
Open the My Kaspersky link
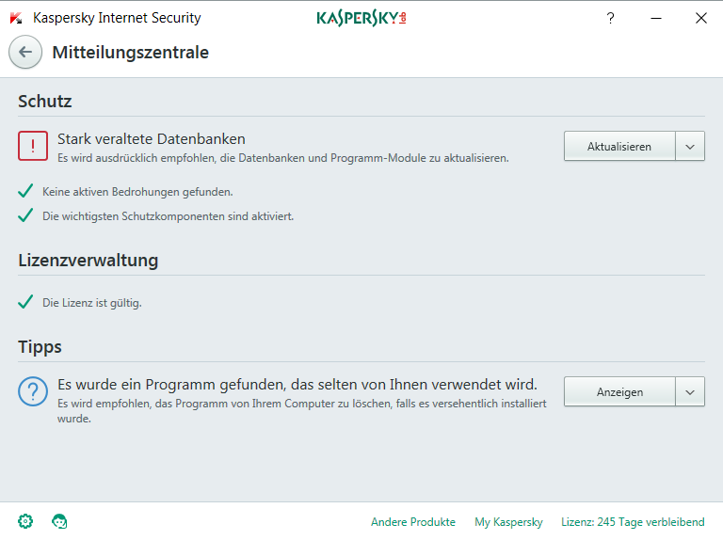pyautogui.click(x=508, y=522)
